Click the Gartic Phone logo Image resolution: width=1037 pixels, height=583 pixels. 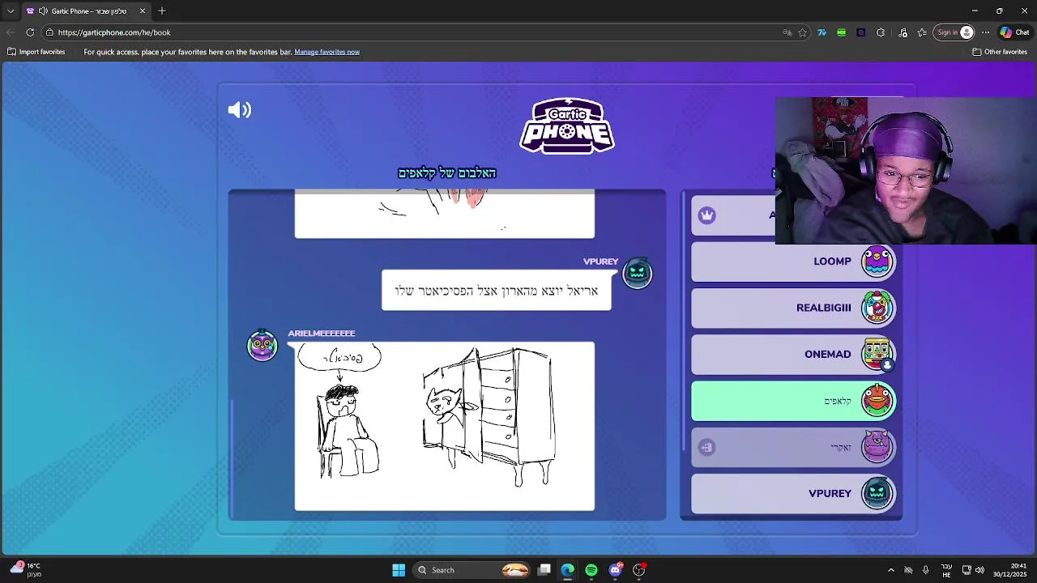(567, 126)
